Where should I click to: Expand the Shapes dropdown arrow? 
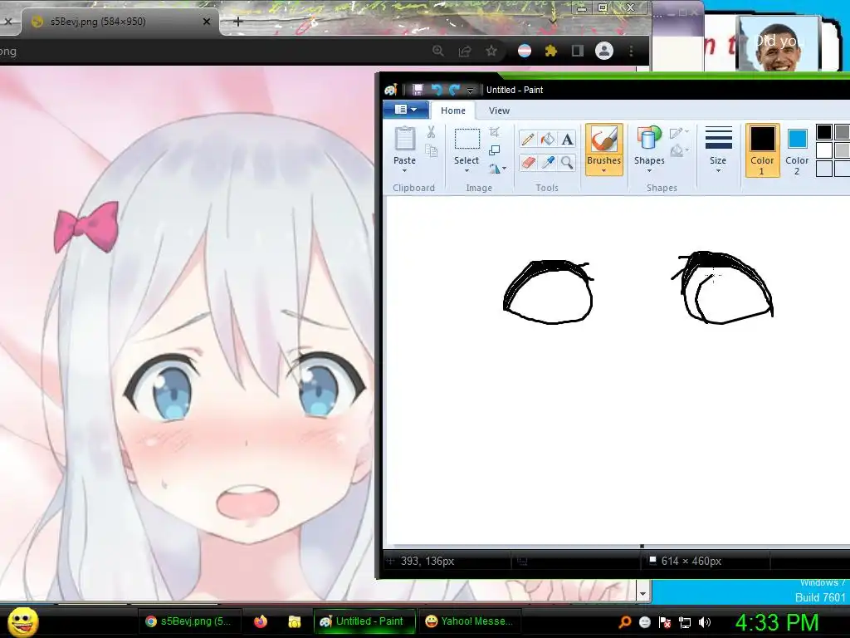(x=649, y=171)
